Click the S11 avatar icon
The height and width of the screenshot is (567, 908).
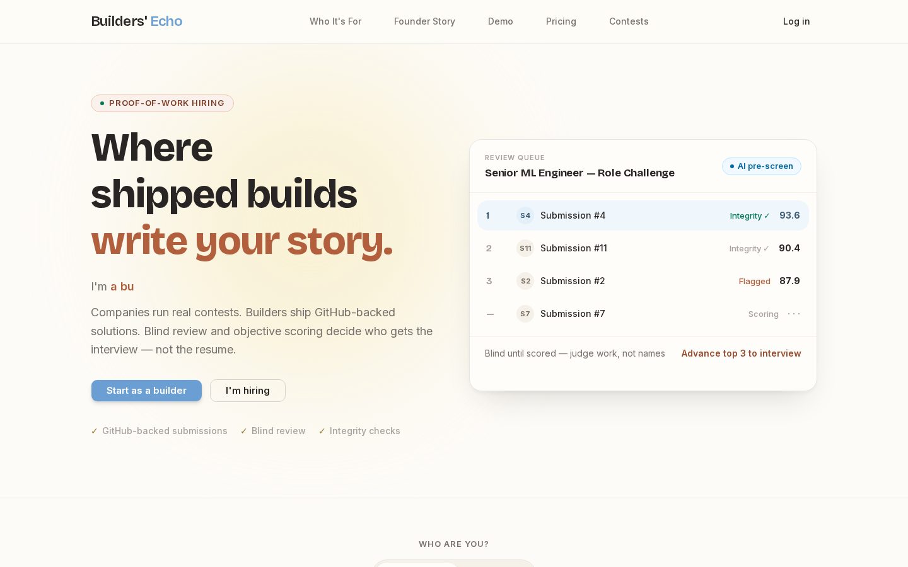pos(525,248)
